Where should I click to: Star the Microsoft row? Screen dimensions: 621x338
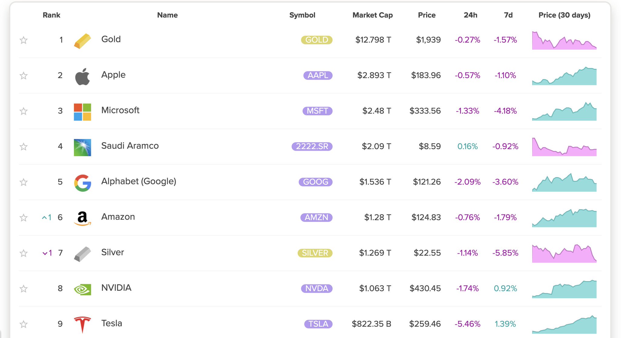(x=24, y=111)
